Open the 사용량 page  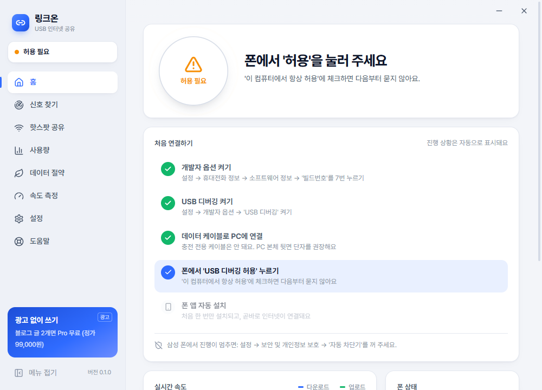[62, 150]
